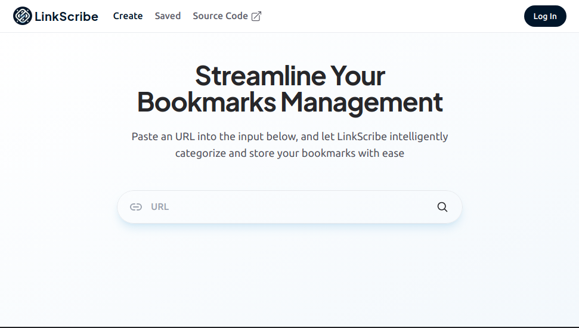Viewport: 579px width, 328px height.
Task: Click the Log In button
Action: (x=545, y=16)
